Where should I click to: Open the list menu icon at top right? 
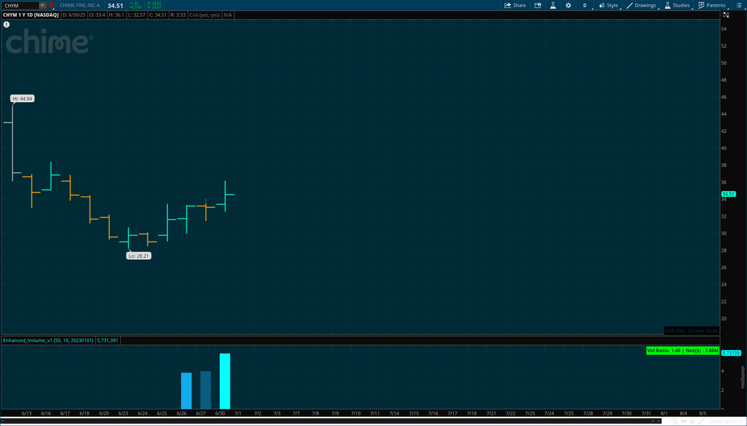click(x=738, y=5)
